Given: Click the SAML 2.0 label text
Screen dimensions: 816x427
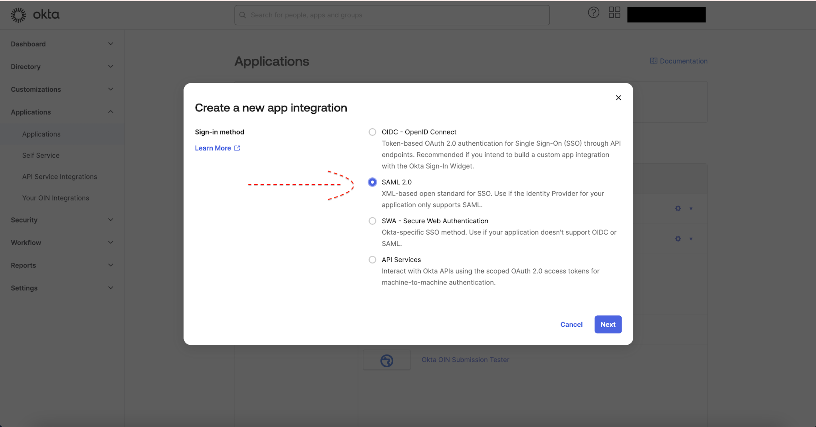Looking at the screenshot, I should pyautogui.click(x=397, y=182).
